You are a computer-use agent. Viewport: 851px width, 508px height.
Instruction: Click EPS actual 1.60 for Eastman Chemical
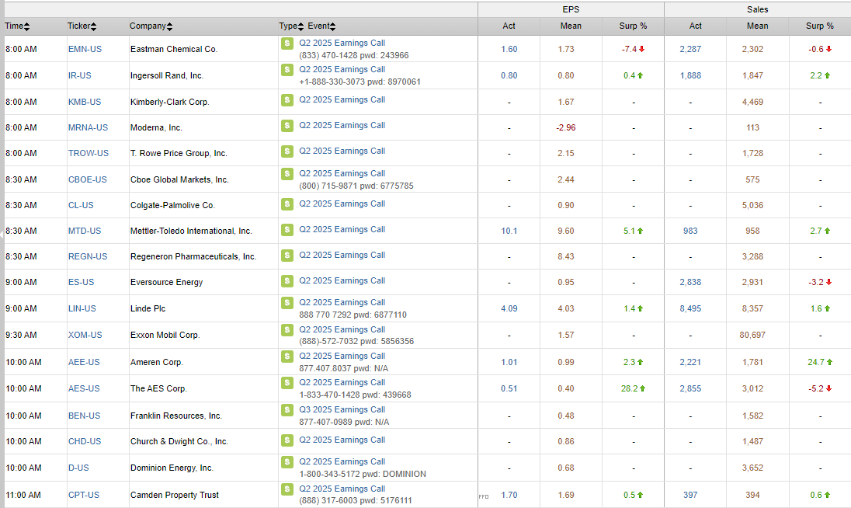coord(509,49)
